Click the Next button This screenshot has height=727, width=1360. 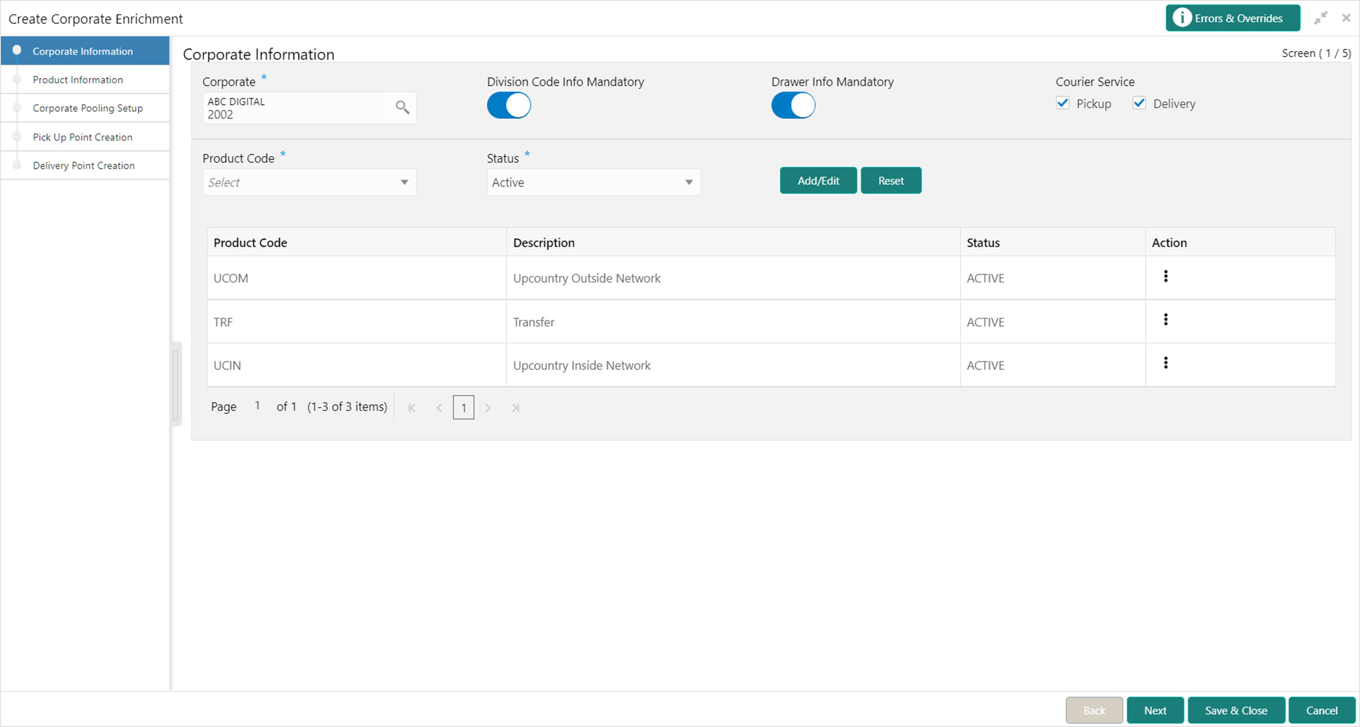tap(1155, 710)
